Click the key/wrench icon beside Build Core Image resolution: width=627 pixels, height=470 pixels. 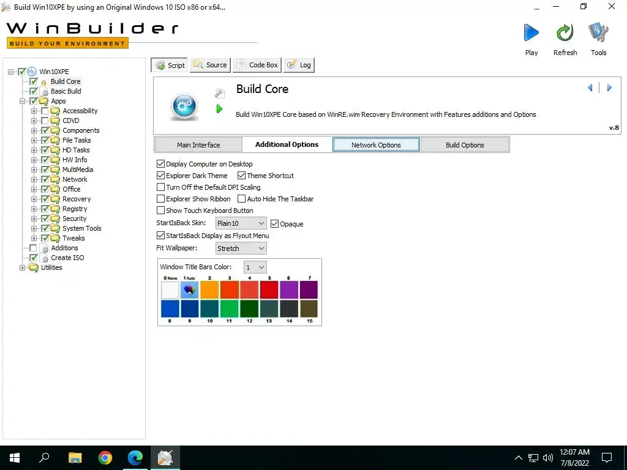219,94
